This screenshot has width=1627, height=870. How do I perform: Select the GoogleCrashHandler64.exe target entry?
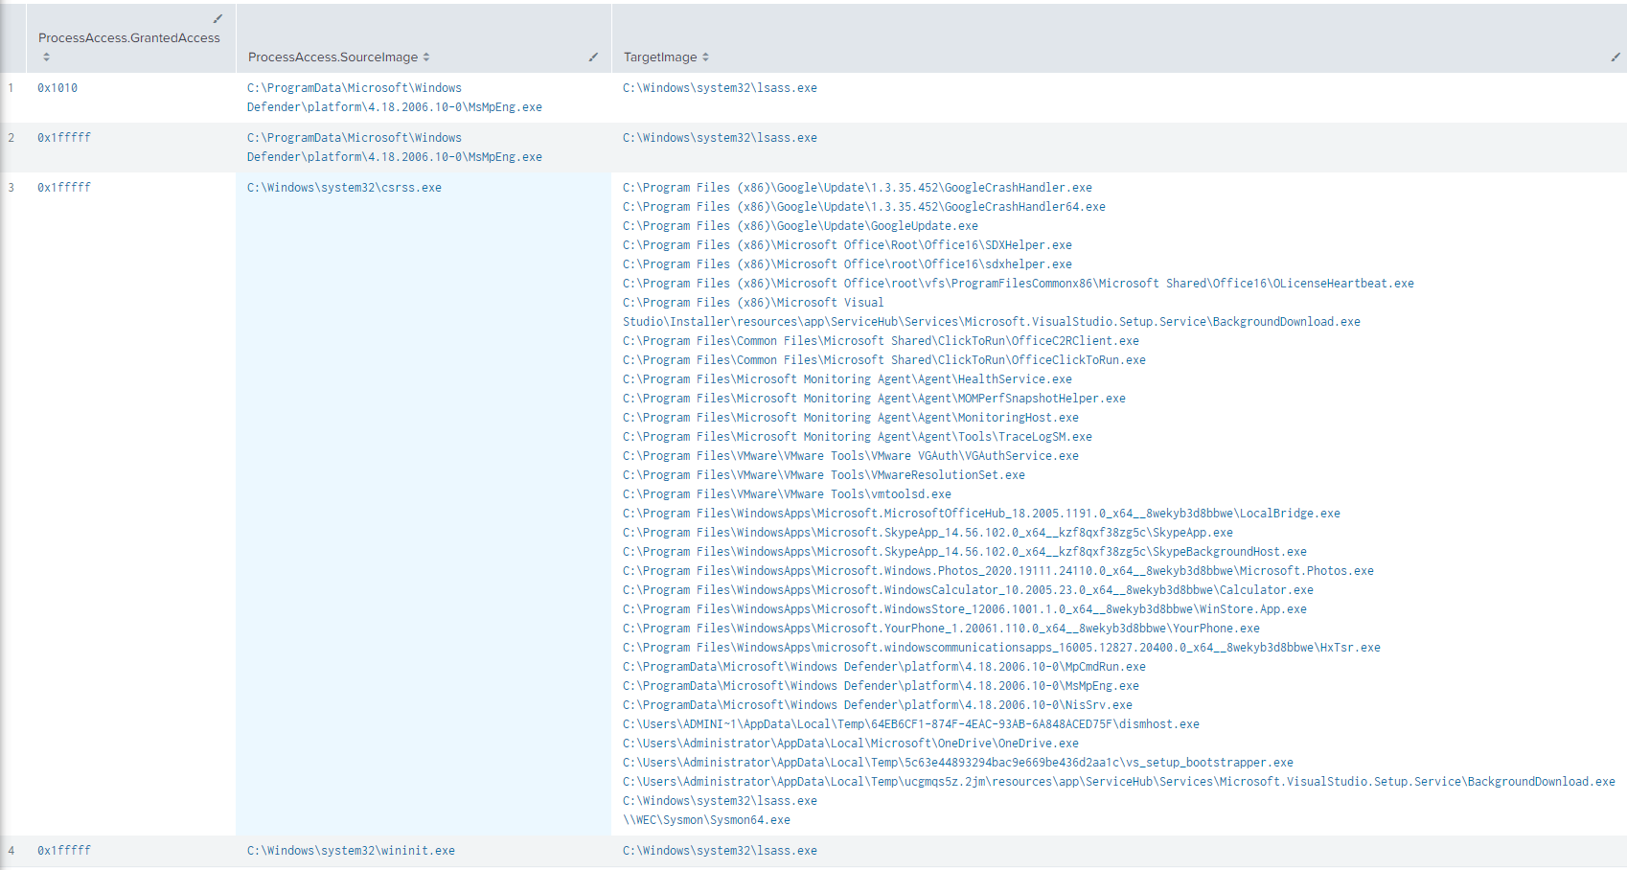[863, 207]
